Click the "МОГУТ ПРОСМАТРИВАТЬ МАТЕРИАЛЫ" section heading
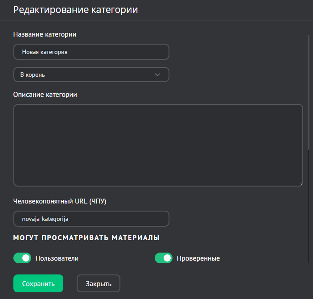The image size is (313, 299). point(86,238)
